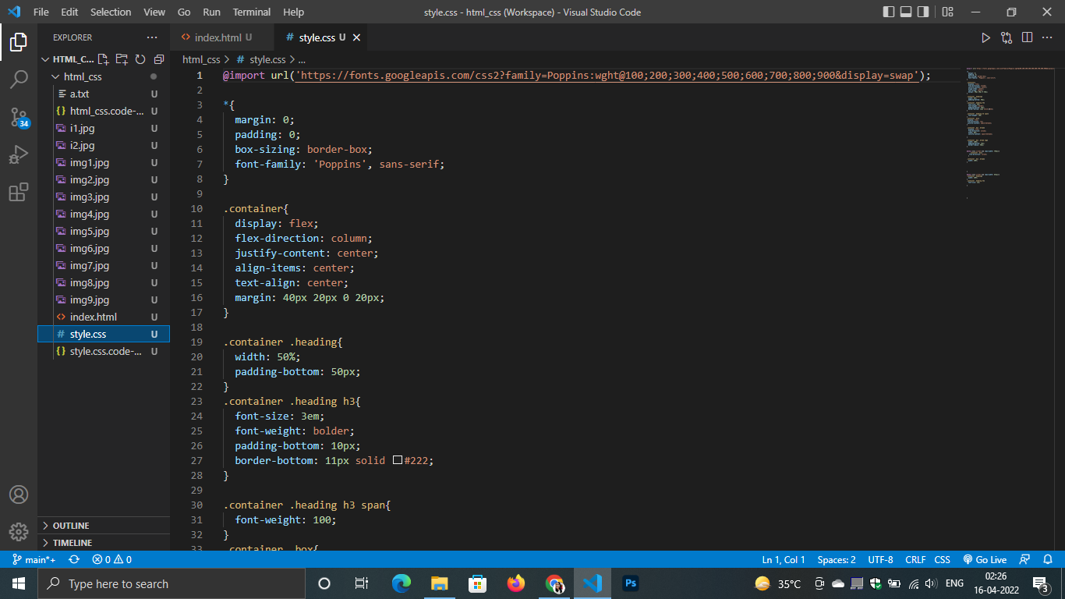
Task: Change file encoding UTF-8
Action: coord(880,560)
